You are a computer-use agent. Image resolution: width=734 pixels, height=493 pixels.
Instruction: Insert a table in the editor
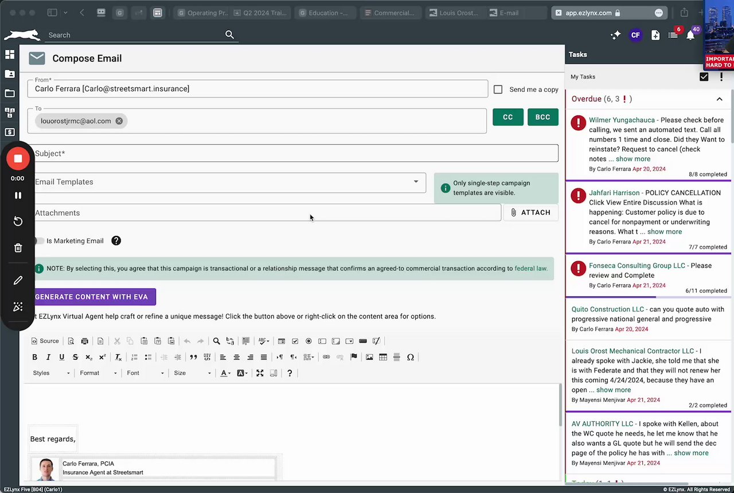383,357
